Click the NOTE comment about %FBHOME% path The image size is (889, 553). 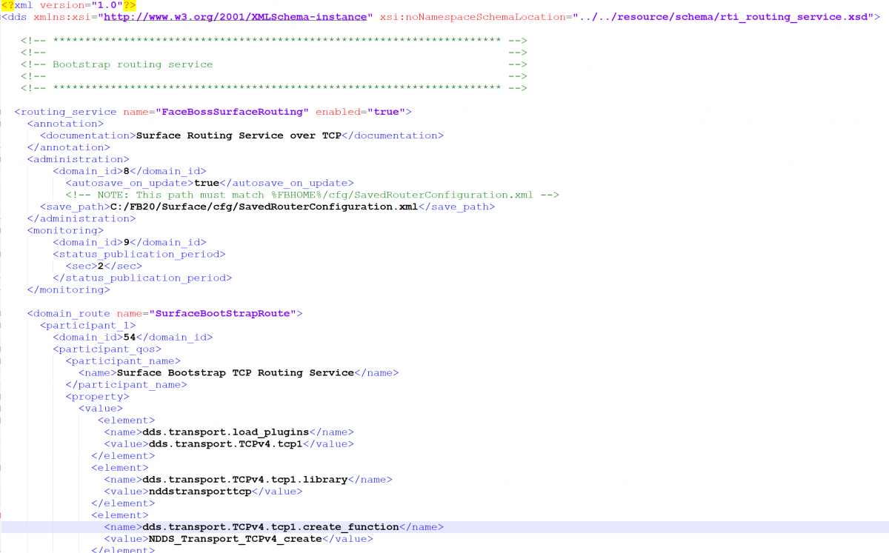tap(312, 195)
